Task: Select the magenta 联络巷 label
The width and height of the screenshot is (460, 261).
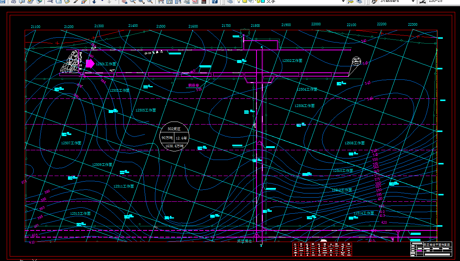Action: point(194,85)
